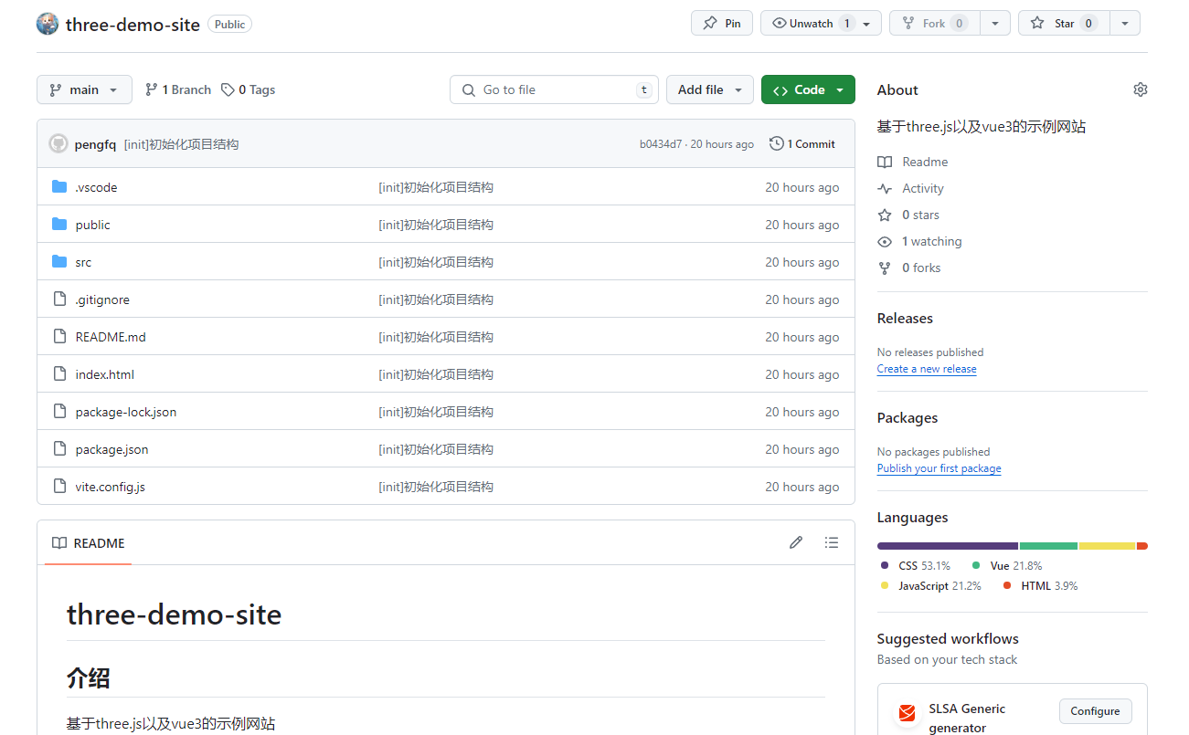Click the yellow JavaScript language bar segment
1189x735 pixels.
pos(1107,546)
